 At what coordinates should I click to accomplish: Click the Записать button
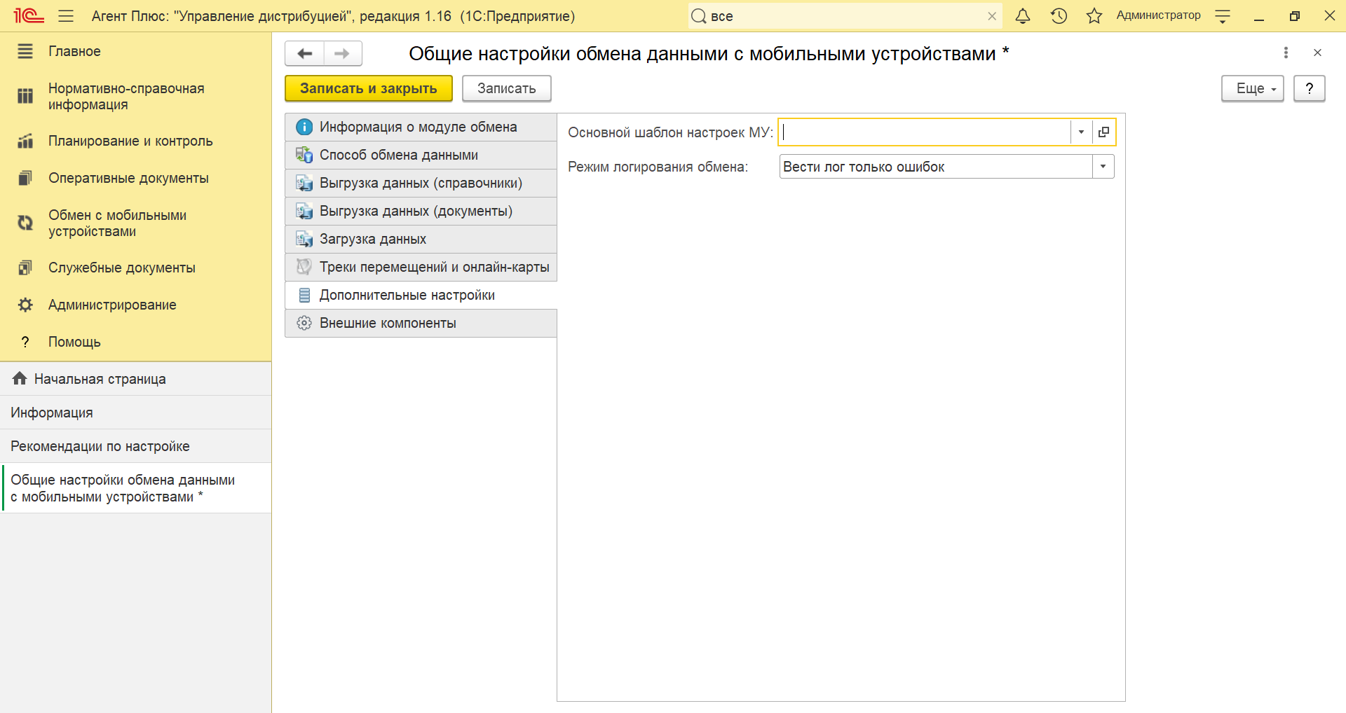506,89
